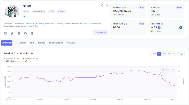
Task: Click the $22,328,162.70 market cap value
Action: click(122, 11)
